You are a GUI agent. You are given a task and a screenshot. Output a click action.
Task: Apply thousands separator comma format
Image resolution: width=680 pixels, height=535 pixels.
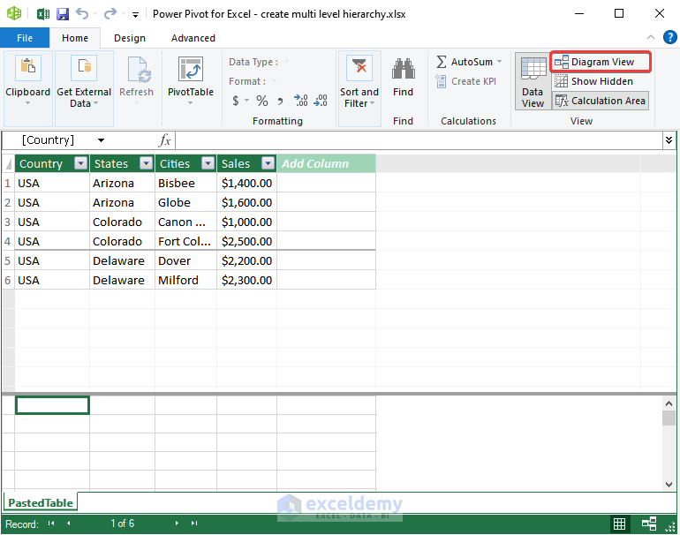(x=280, y=101)
